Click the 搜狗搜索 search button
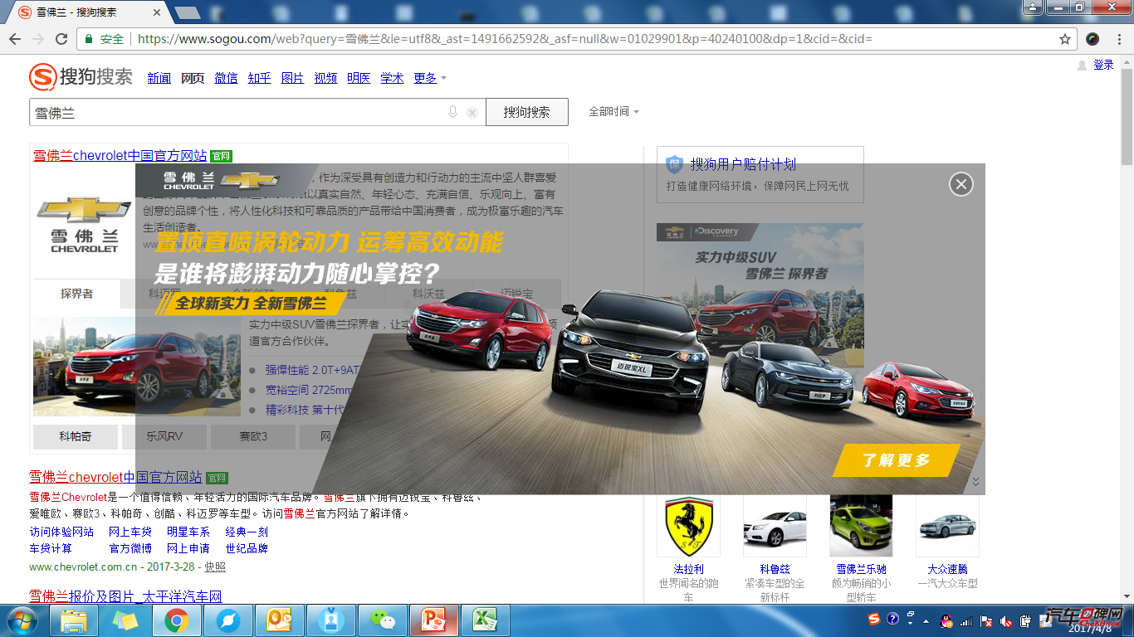 pos(527,112)
